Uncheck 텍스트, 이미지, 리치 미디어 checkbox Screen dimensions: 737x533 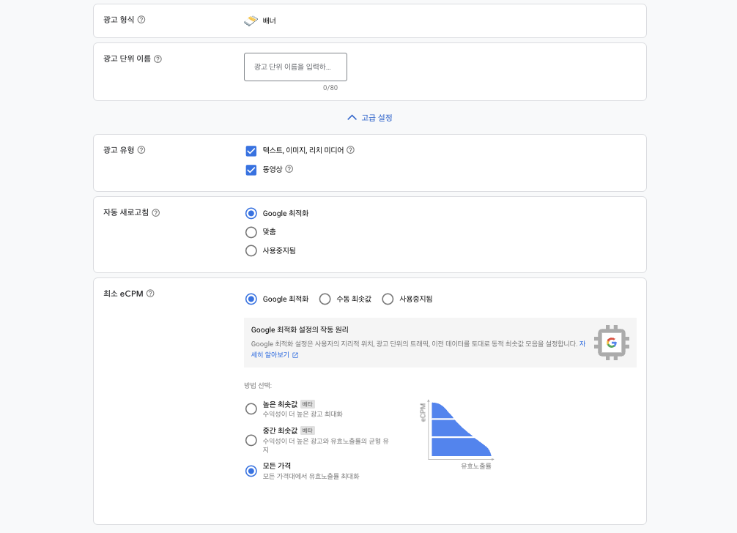[251, 151]
